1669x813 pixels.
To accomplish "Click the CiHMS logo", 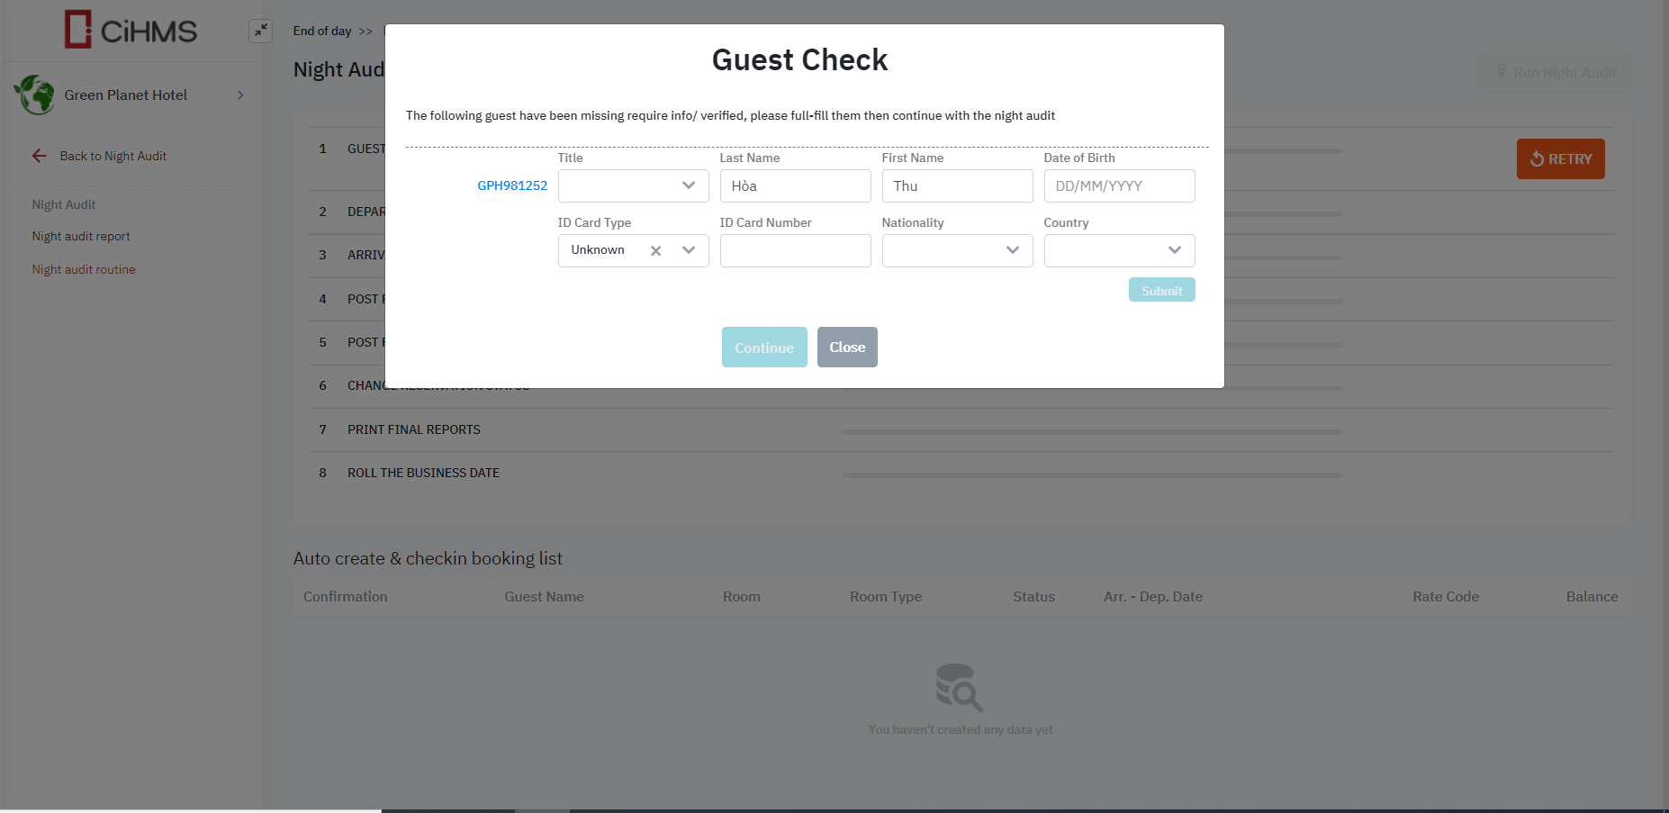I will (x=131, y=30).
